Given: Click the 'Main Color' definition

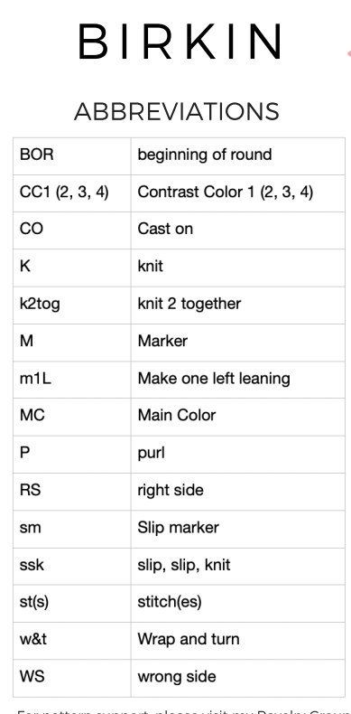Looking at the screenshot, I should tap(177, 415).
